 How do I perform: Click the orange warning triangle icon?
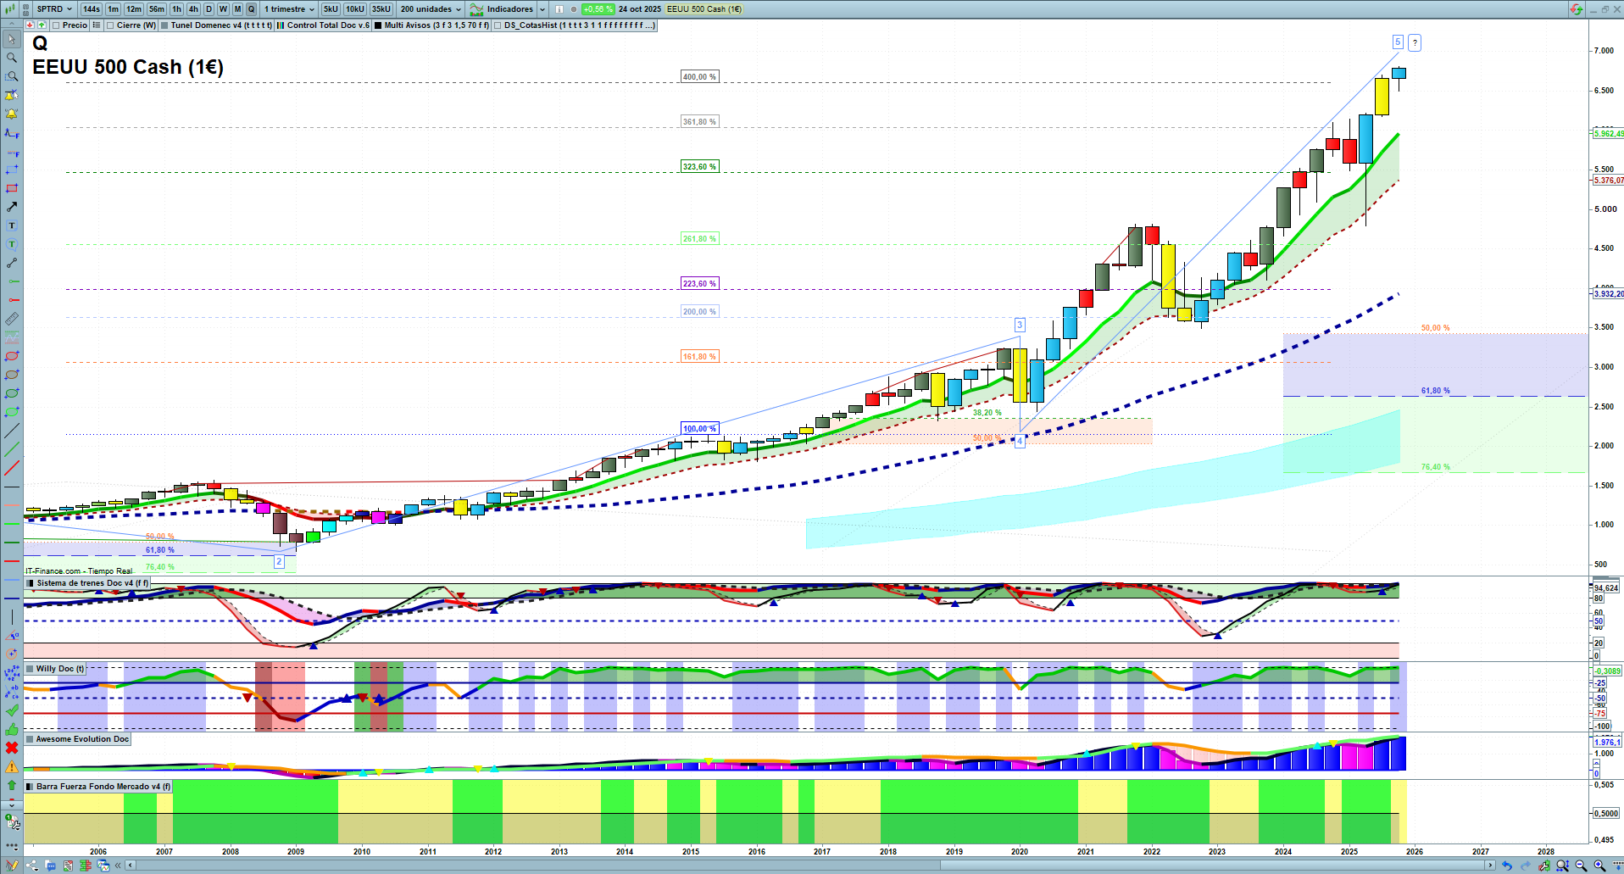click(x=12, y=766)
